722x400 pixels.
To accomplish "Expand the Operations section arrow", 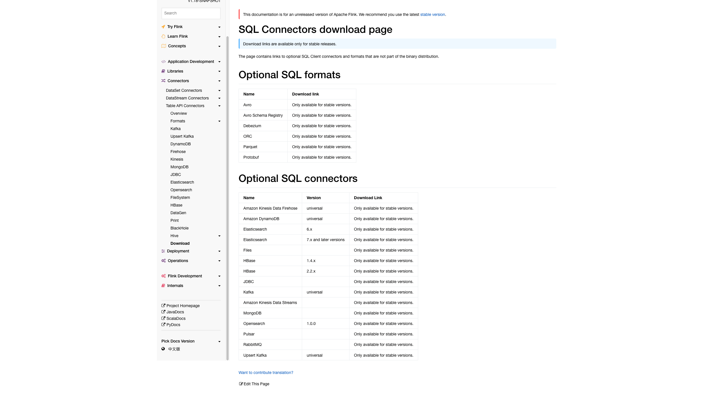I will point(219,261).
